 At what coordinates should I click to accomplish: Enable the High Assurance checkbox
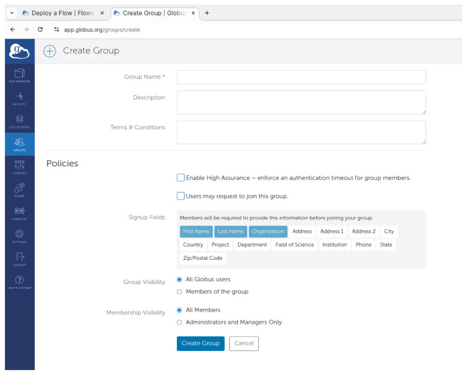(180, 178)
